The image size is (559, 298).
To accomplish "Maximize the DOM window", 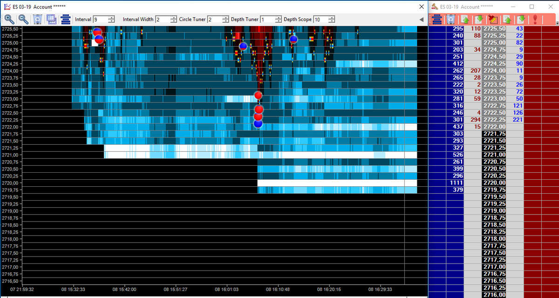I will (532, 7).
